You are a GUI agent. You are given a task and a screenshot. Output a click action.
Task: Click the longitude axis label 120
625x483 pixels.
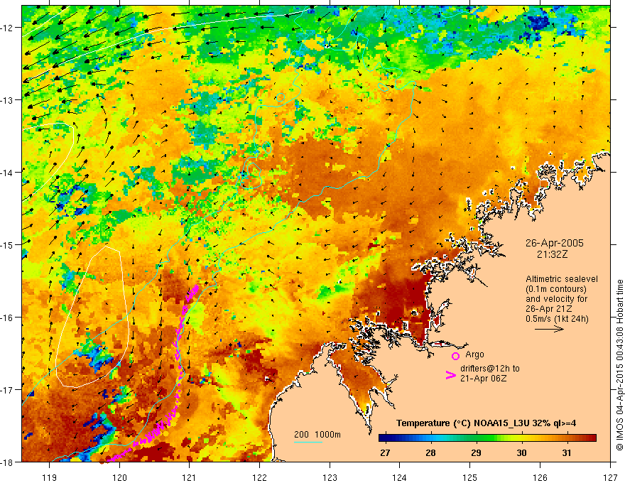tap(119, 477)
